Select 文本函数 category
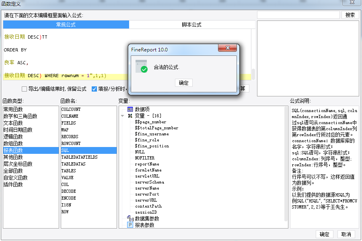362x241 pixels. [31, 123]
